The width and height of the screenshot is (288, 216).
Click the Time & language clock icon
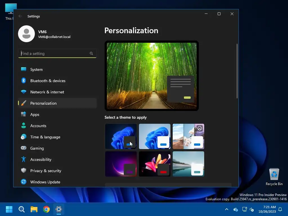(x=24, y=137)
